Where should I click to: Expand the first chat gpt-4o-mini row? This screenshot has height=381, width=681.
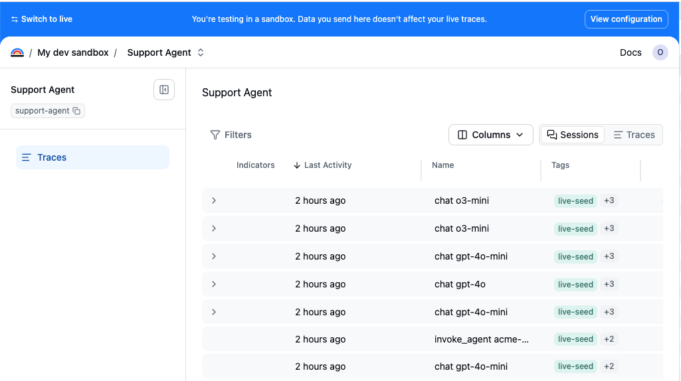point(214,256)
